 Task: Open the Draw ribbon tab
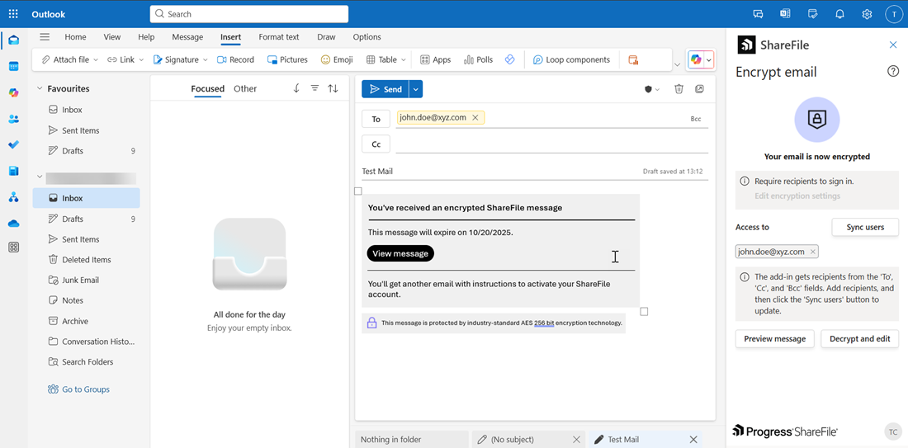pyautogui.click(x=326, y=37)
